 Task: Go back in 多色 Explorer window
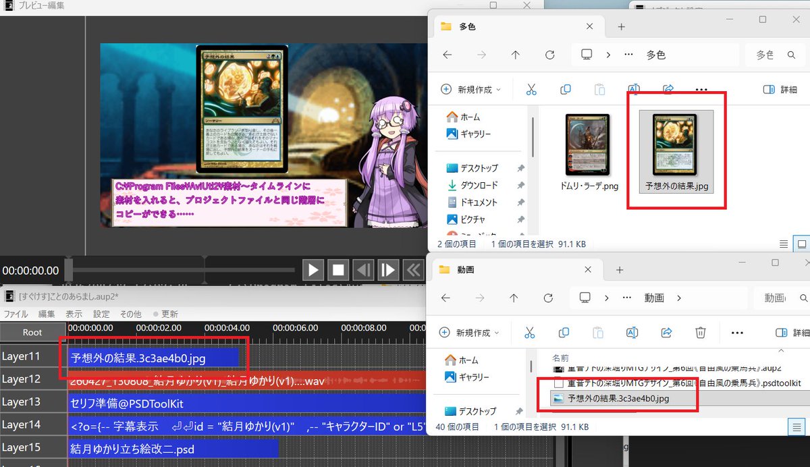[447, 55]
